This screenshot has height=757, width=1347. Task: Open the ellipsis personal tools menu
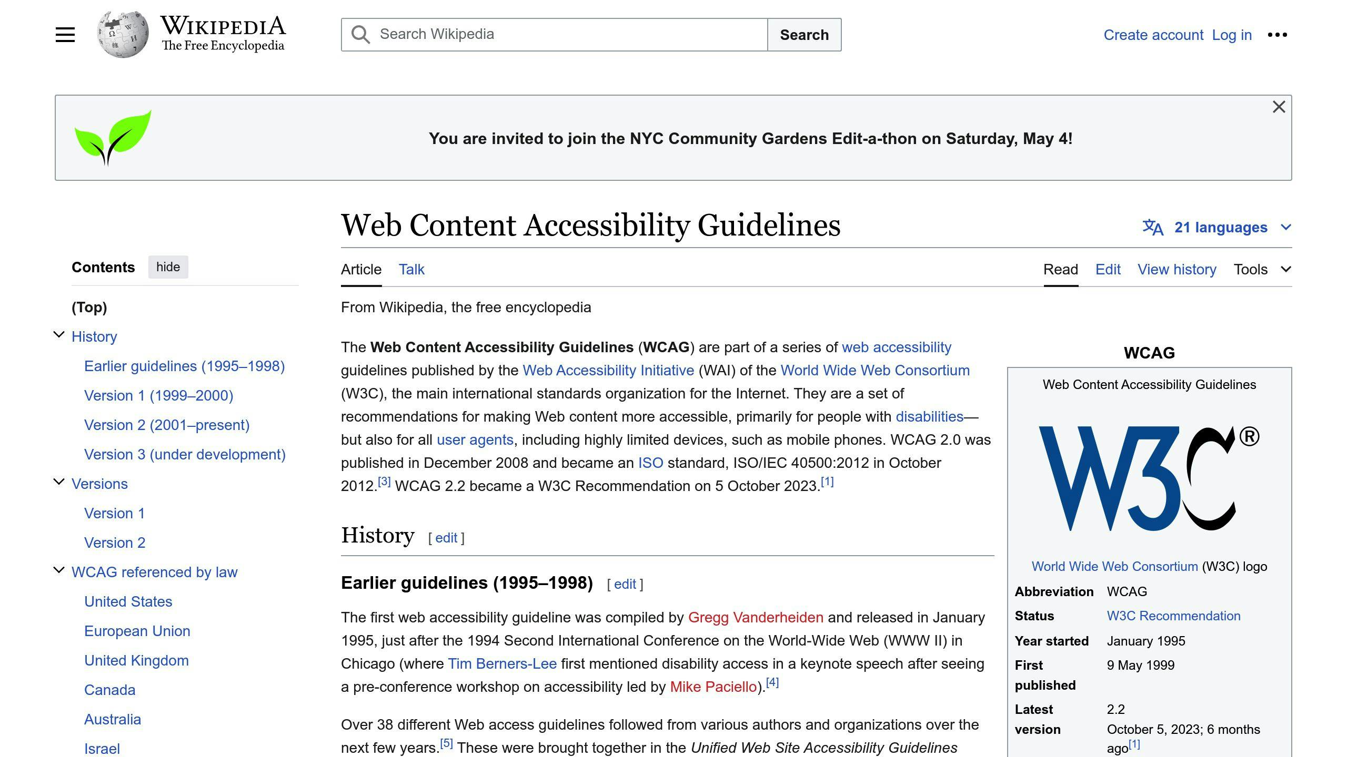[1278, 34]
